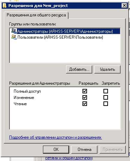Click the Применить button
This screenshot has width=130, height=161.
click(x=113, y=149)
